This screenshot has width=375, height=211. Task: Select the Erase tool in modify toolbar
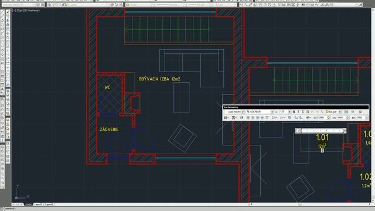click(x=8, y=12)
